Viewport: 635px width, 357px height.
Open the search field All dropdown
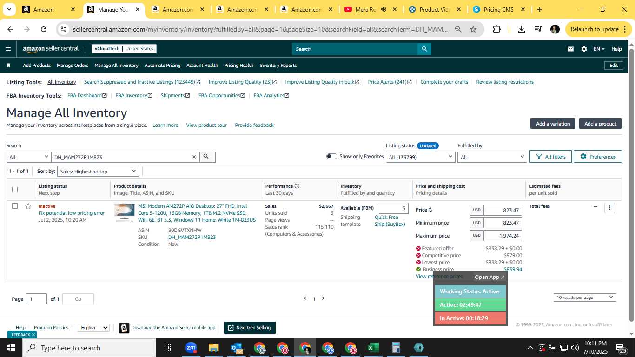(28, 157)
